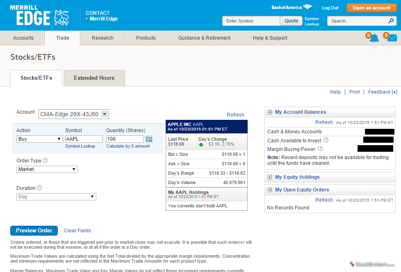Click the Order Type help question icon
The image size is (401, 272).
(45, 160)
